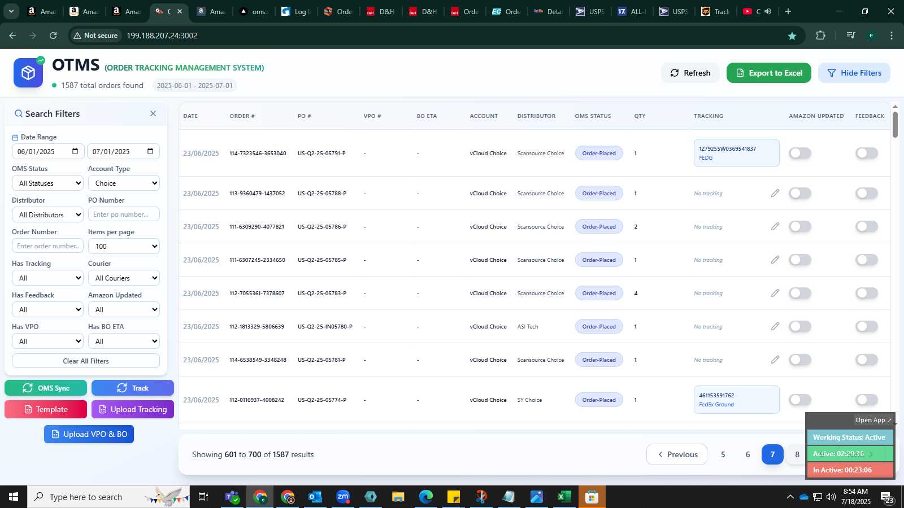The width and height of the screenshot is (904, 508).
Task: Open the Amazon Updated filter dropdown
Action: pyautogui.click(x=124, y=309)
